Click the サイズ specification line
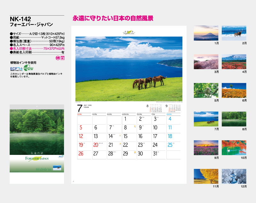 point(37,34)
